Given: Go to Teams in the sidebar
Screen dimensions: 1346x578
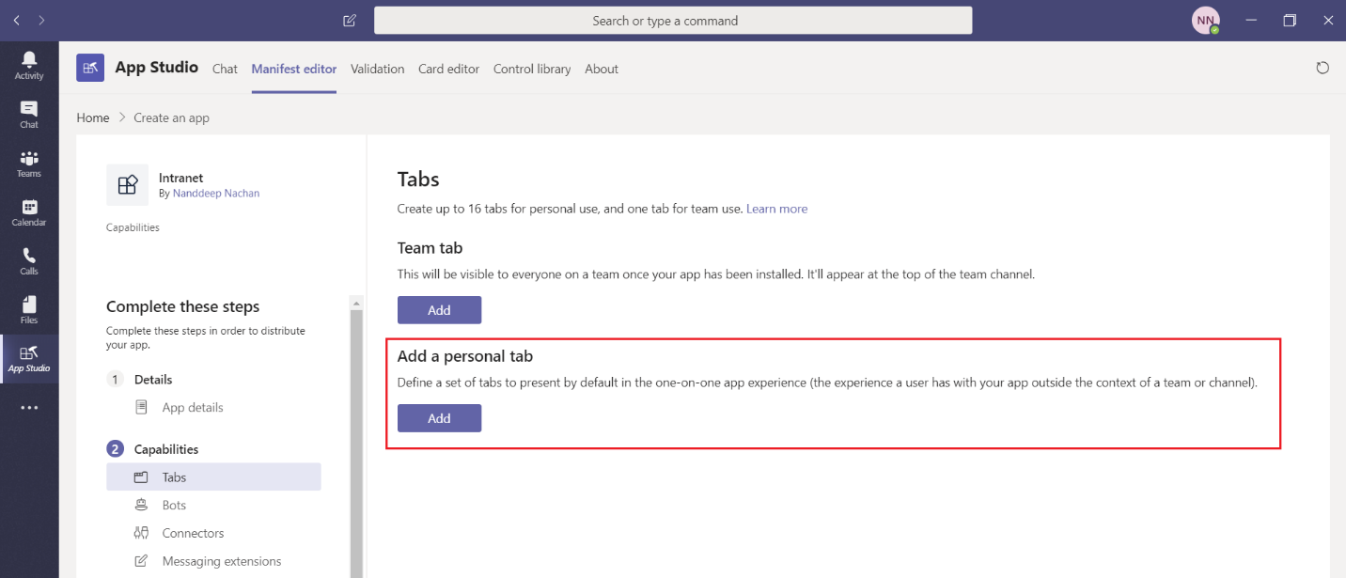Looking at the screenshot, I should point(29,164).
